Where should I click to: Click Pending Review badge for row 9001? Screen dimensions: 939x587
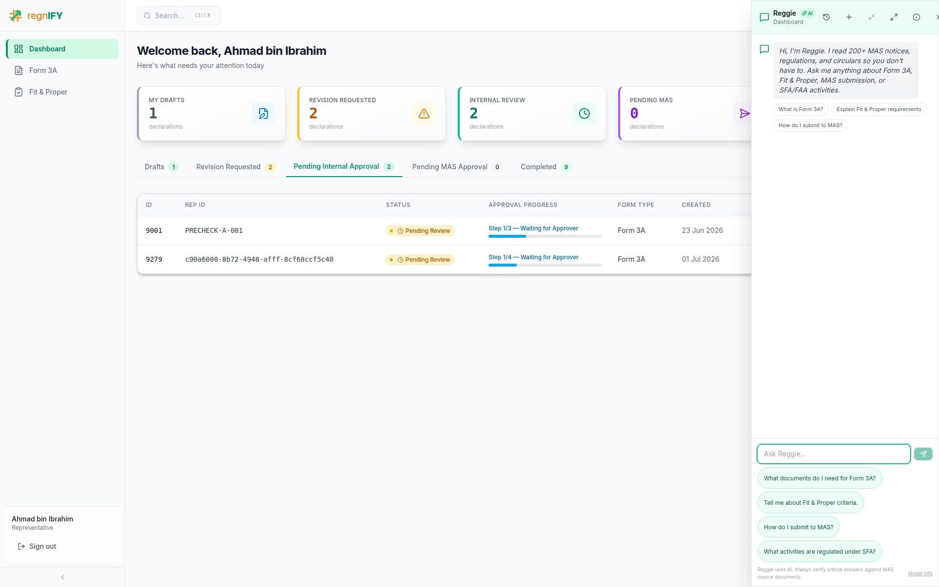(420, 231)
